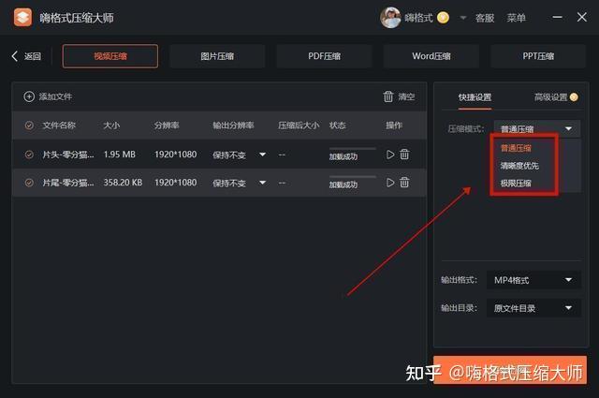
Task: Click the 嗨格式压缩大师 app logo icon
Action: (x=22, y=18)
